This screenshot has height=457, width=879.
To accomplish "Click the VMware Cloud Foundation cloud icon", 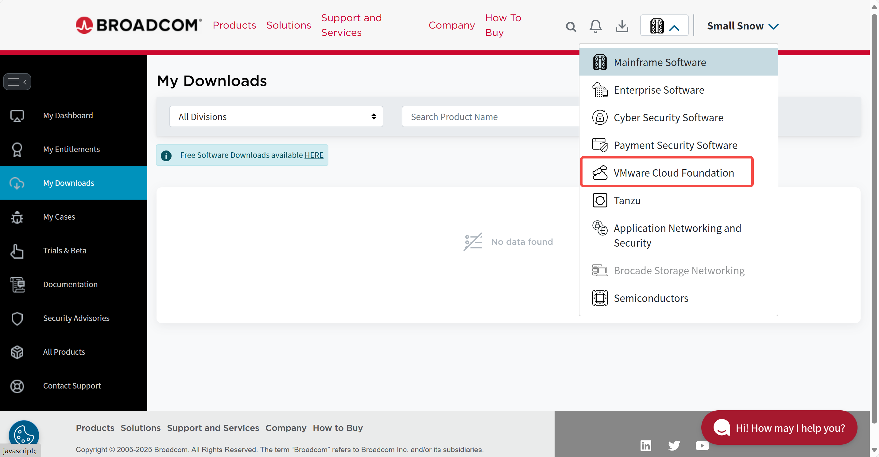I will tap(599, 173).
